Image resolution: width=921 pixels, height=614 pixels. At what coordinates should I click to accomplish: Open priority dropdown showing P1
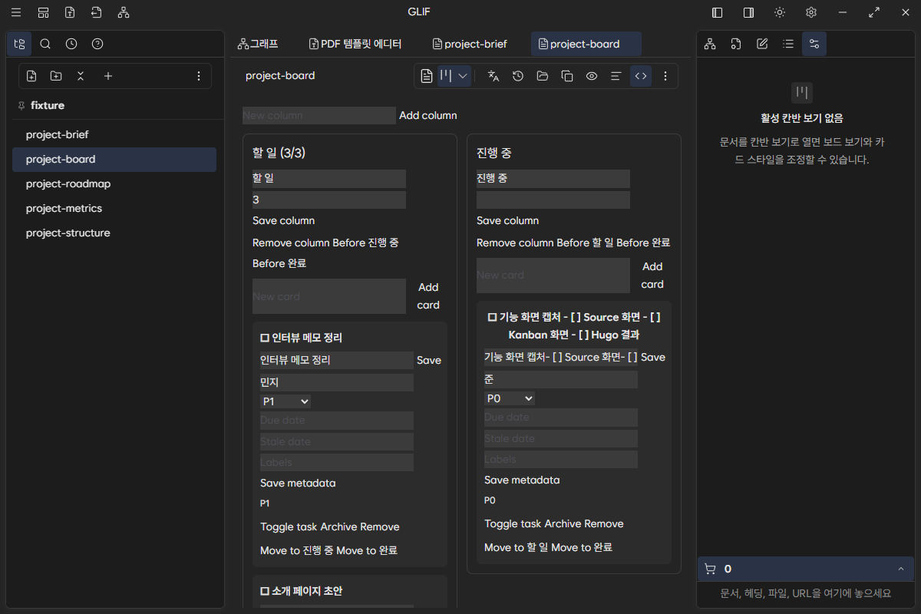286,401
